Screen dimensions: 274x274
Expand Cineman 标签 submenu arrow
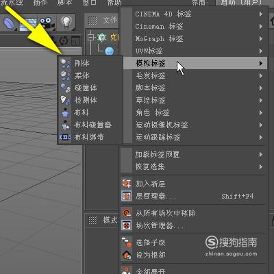click(x=261, y=27)
